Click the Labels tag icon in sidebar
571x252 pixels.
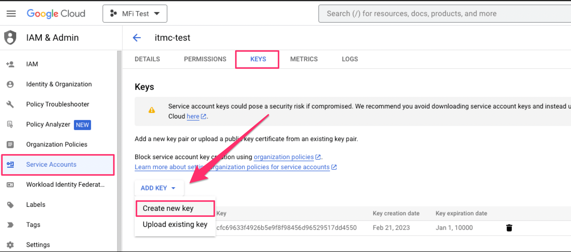(x=10, y=205)
